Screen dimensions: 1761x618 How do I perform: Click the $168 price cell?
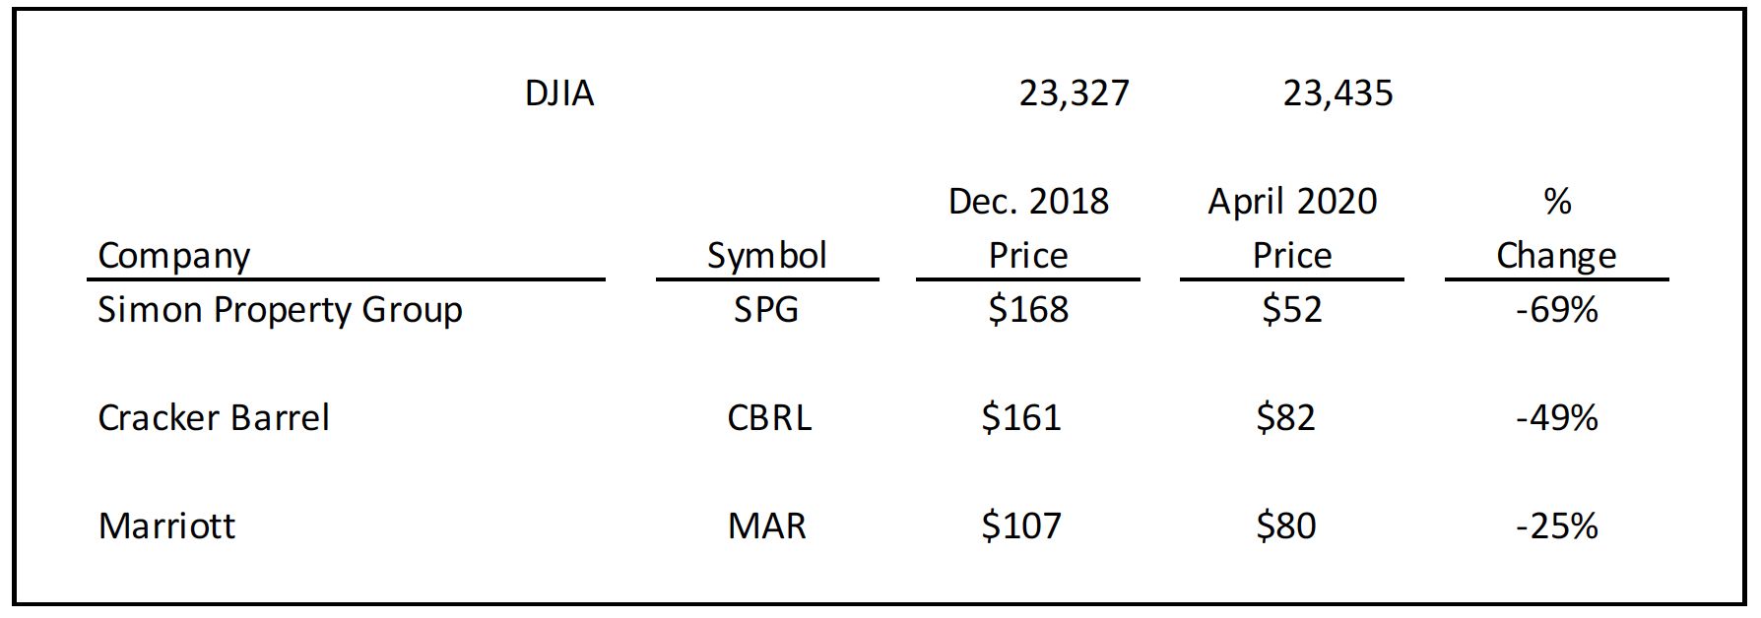1028,310
